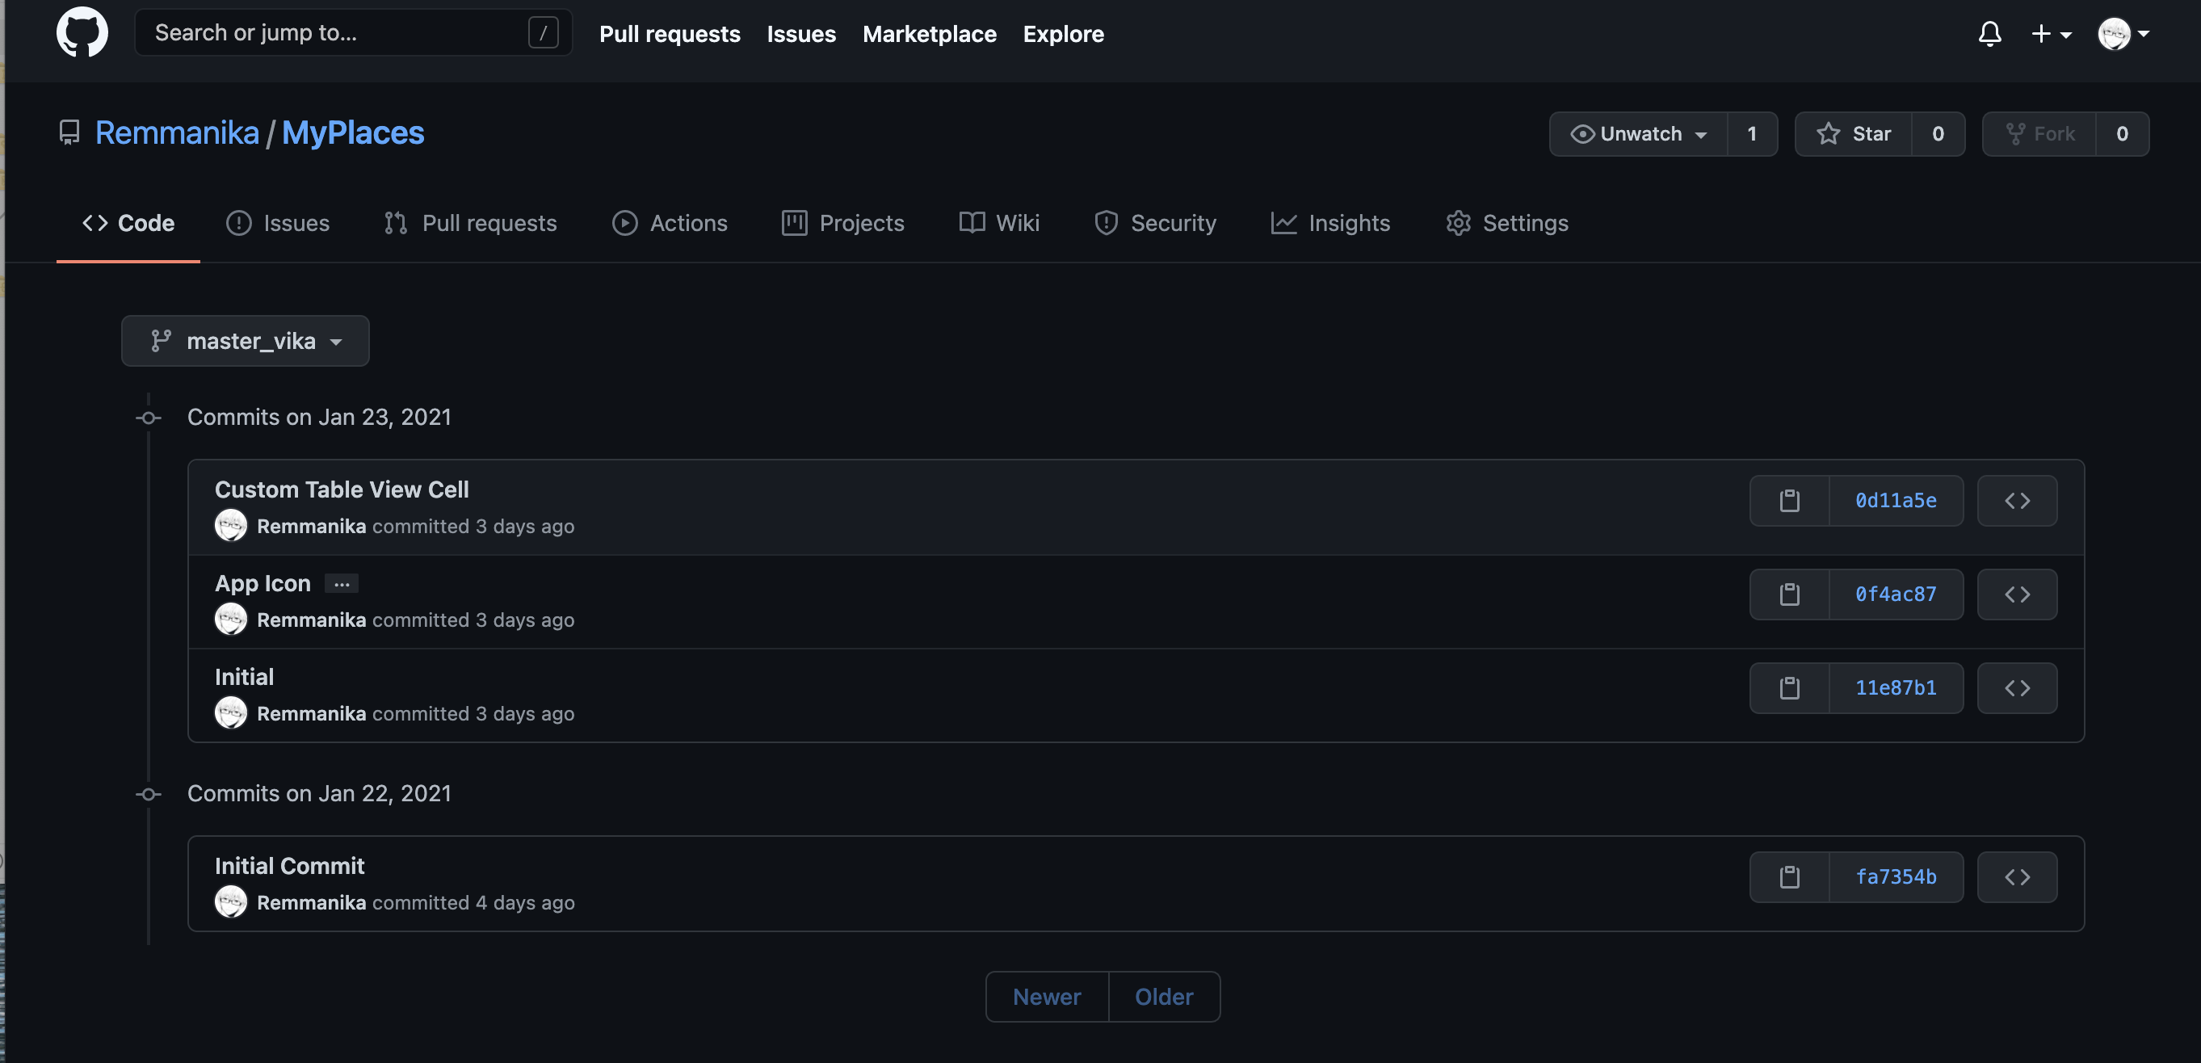The width and height of the screenshot is (2201, 1063).
Task: Open the Custom Table View Cell commit
Action: [342, 489]
